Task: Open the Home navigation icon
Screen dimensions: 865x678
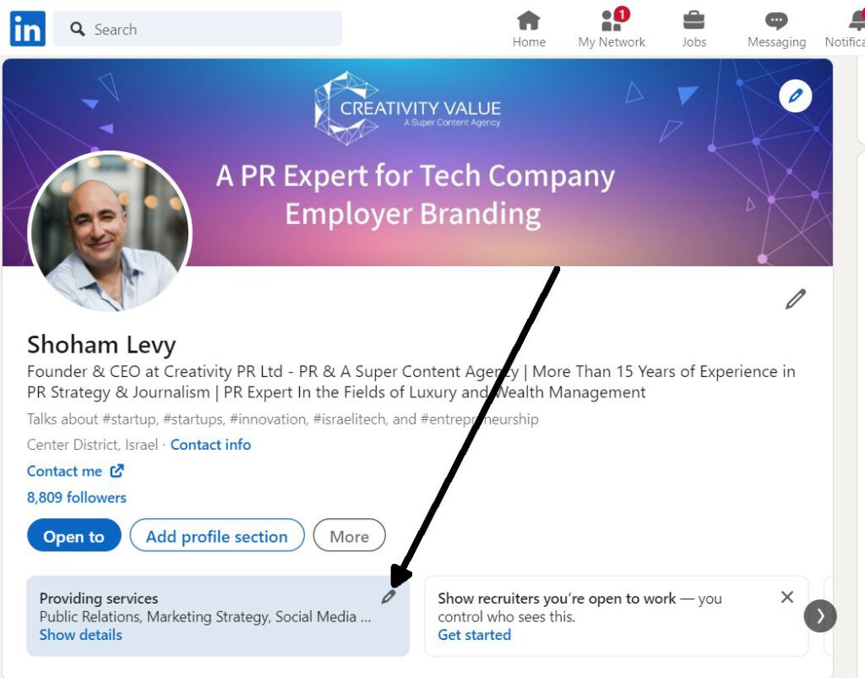Action: click(529, 29)
